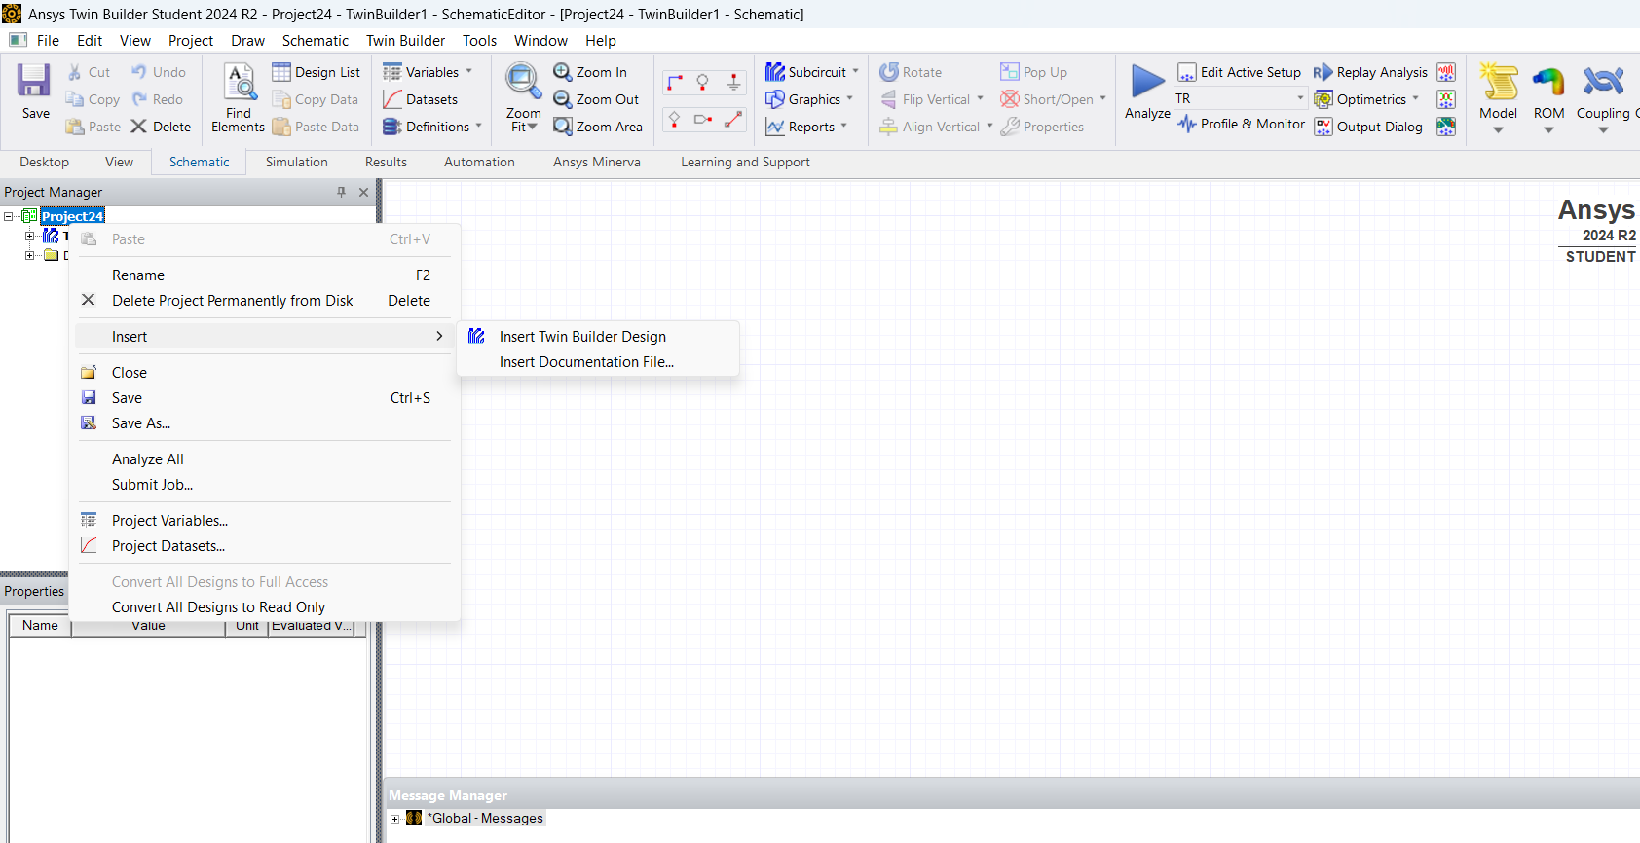Image resolution: width=1640 pixels, height=843 pixels.
Task: Choose Close in the context menu
Action: coord(265,373)
